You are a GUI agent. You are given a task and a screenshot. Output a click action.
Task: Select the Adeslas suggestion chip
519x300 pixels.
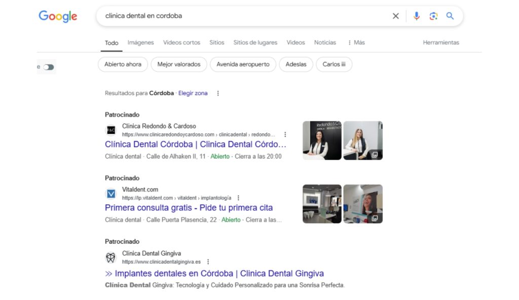point(295,64)
